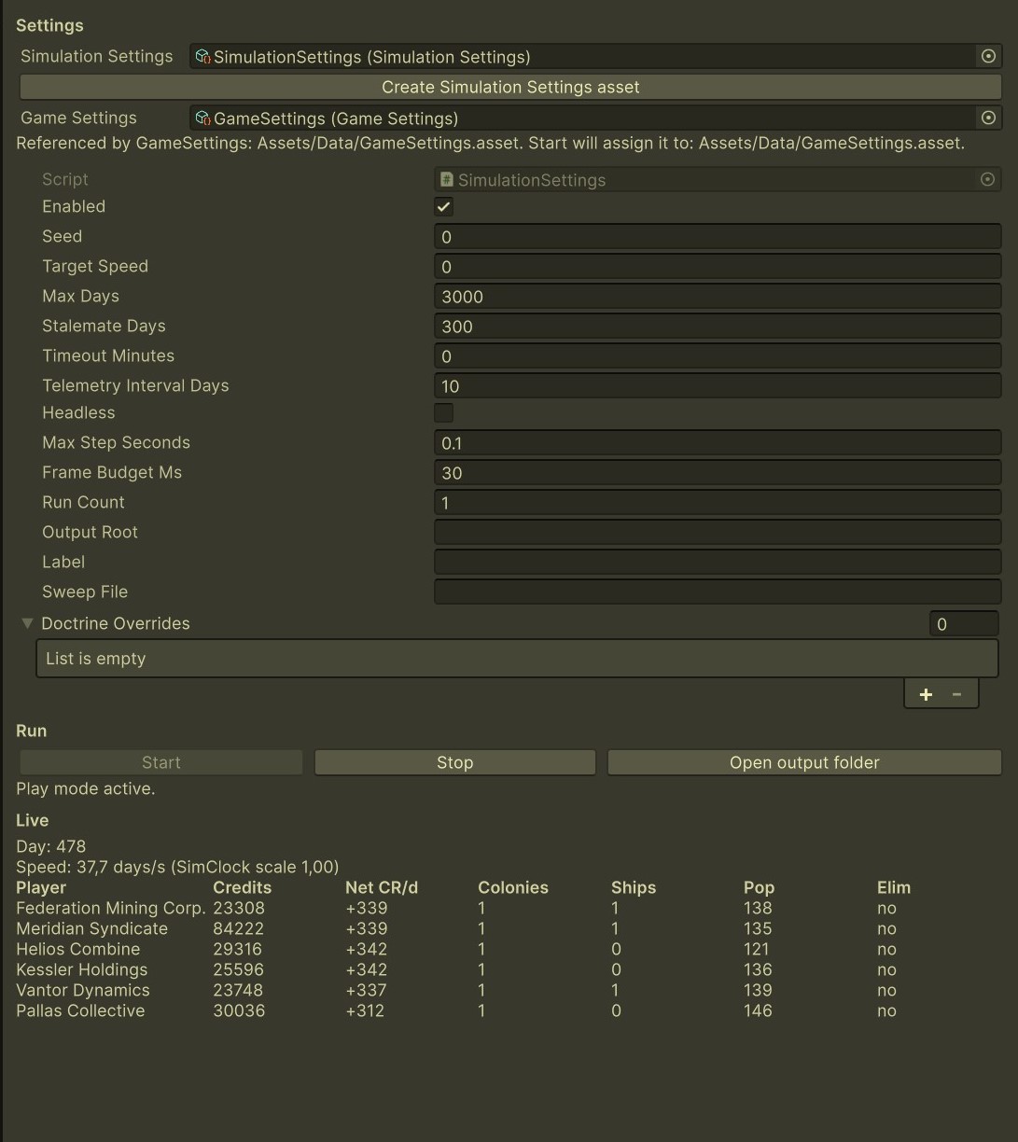Screen dimensions: 1018x1142
Task: Click the Label input field
Action: (718, 563)
